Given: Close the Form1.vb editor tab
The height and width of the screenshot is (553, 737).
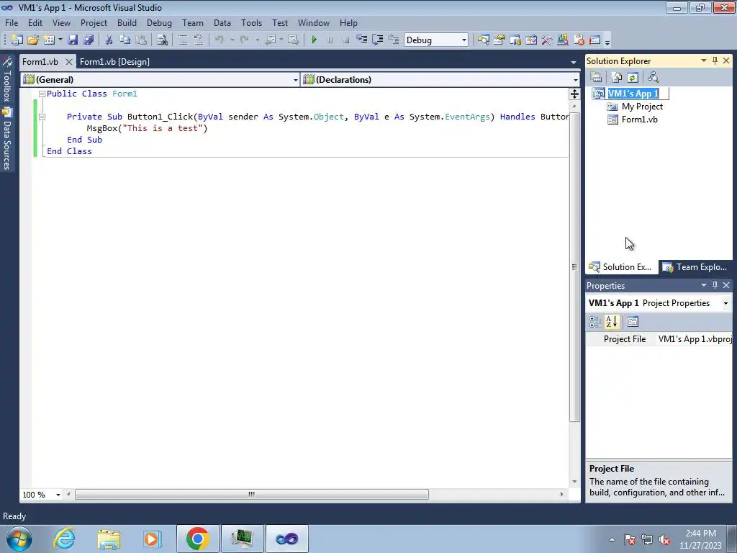Looking at the screenshot, I should coord(68,62).
